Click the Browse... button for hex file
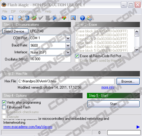This screenshot has height=136, width=142. (128, 81)
